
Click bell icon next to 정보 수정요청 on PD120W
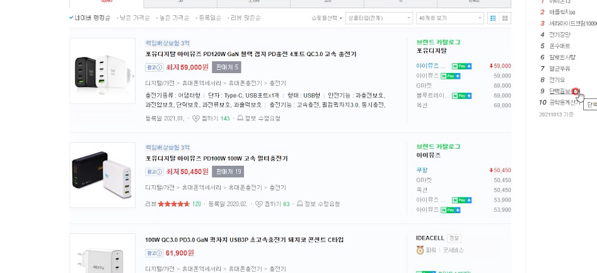pyautogui.click(x=240, y=118)
